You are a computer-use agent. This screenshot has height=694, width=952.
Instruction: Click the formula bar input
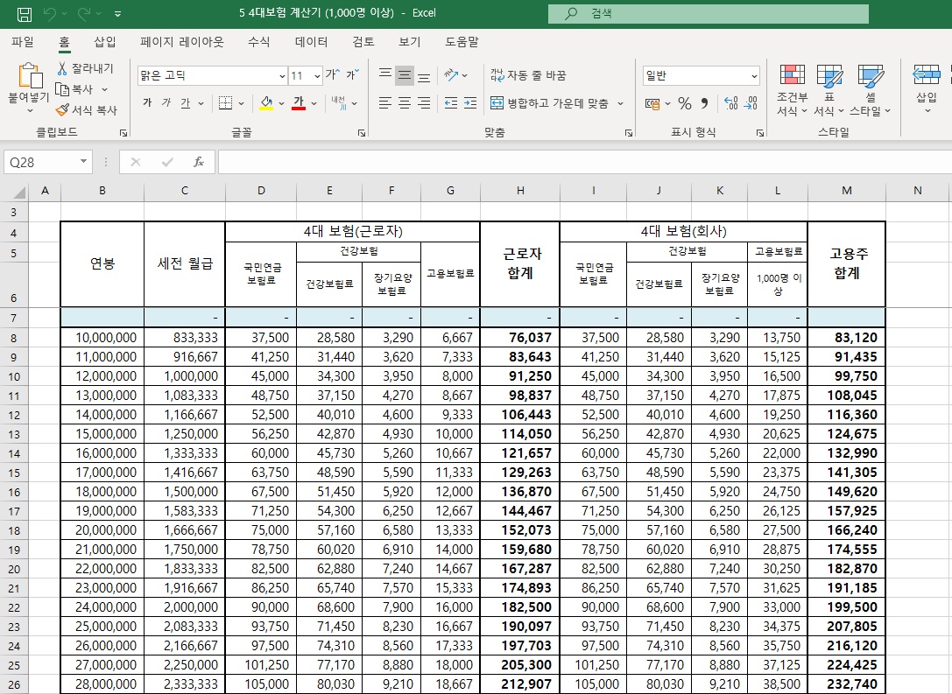tap(585, 162)
